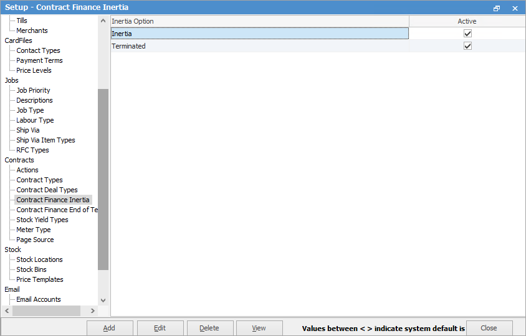Open Job Priority setup
526x336 pixels.
(33, 90)
